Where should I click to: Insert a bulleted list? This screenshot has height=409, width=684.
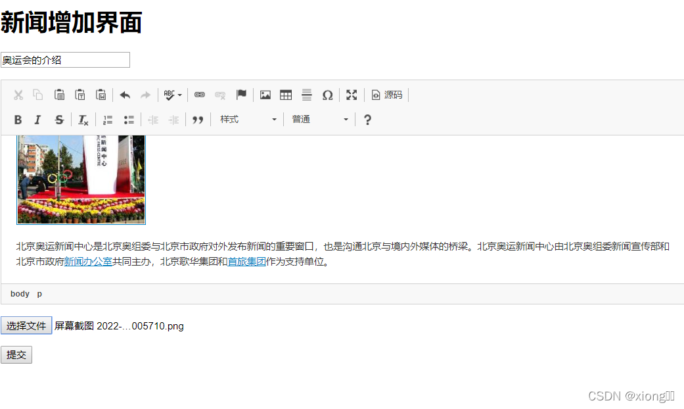[x=129, y=120]
